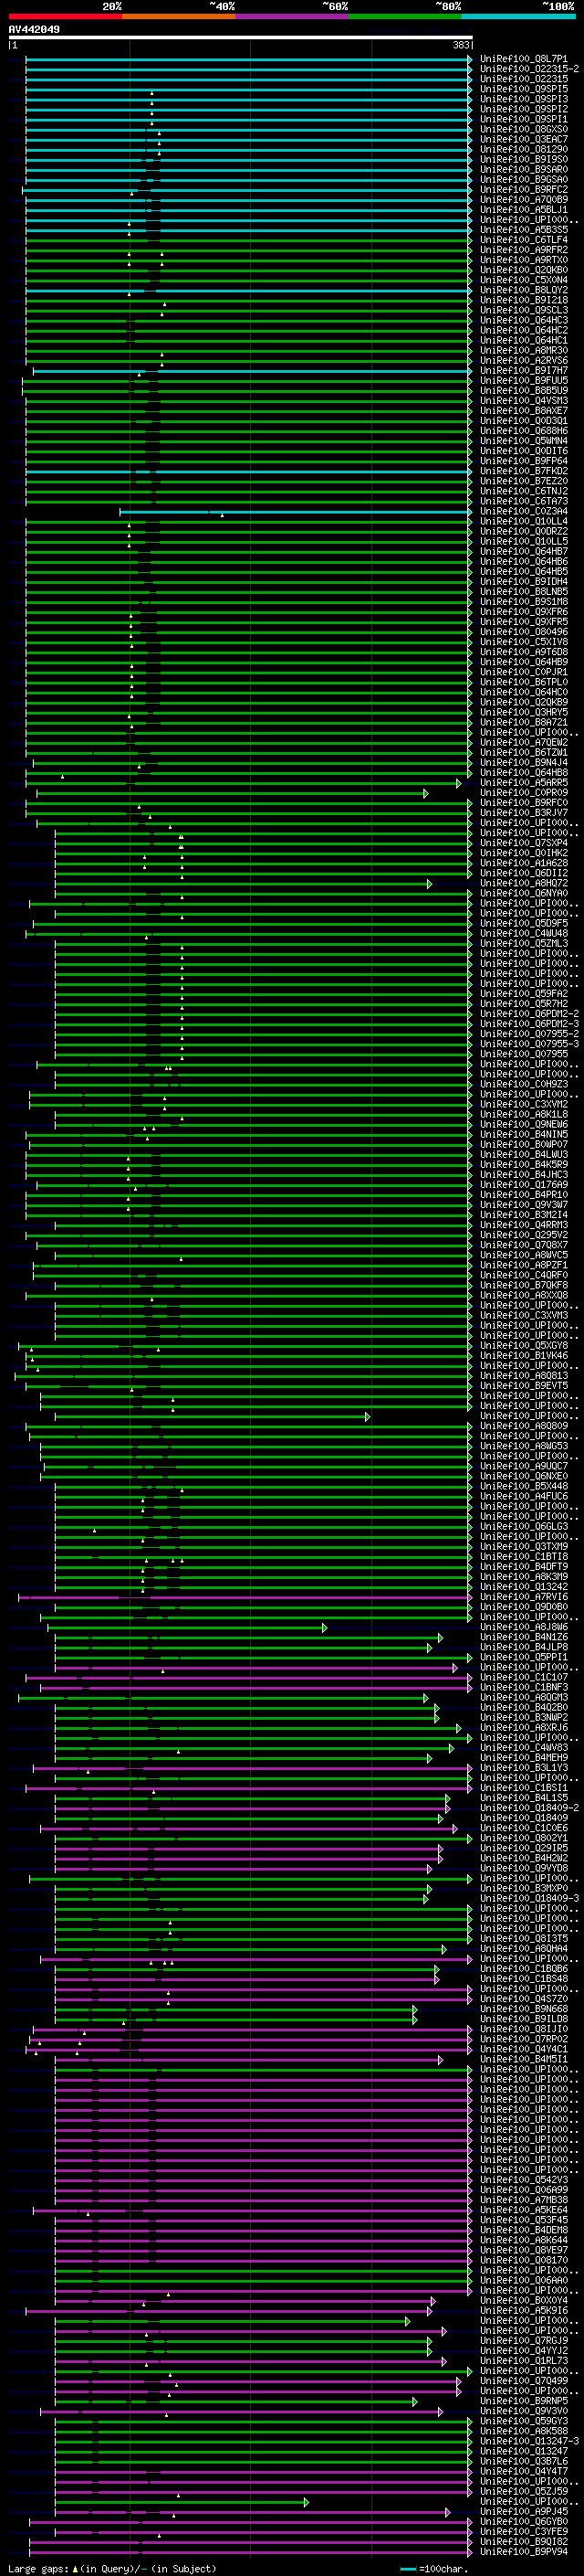
Task: Select hit label UniRef100_B9RFC2
Action: [x=524, y=190]
